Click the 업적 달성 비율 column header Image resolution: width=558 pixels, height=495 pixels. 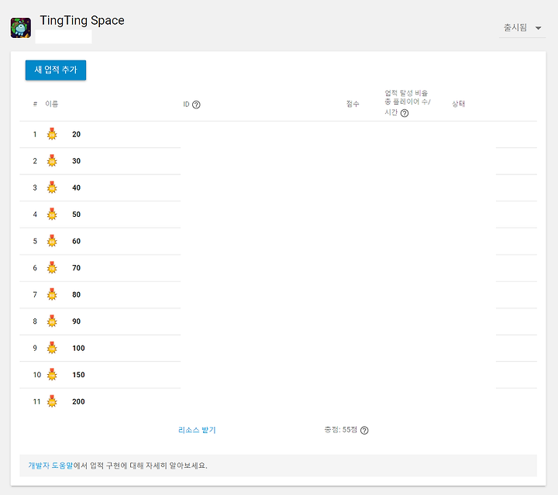(x=407, y=102)
